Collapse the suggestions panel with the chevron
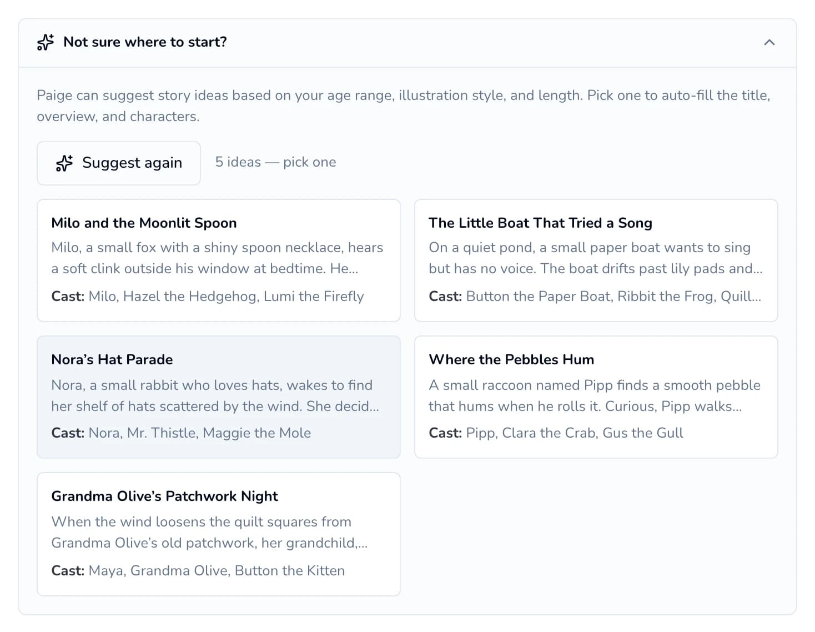This screenshot has height=632, width=815. click(x=769, y=42)
